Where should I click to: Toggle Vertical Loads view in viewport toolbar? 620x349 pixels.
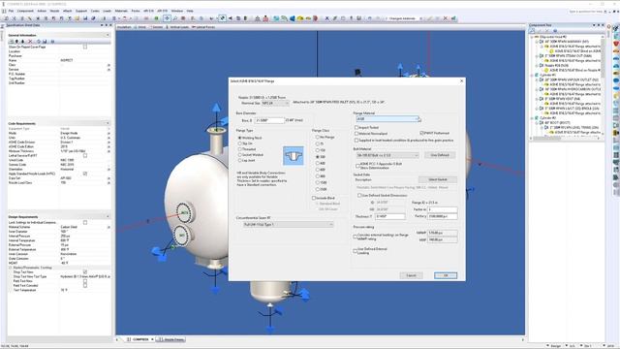pyautogui.click(x=177, y=27)
